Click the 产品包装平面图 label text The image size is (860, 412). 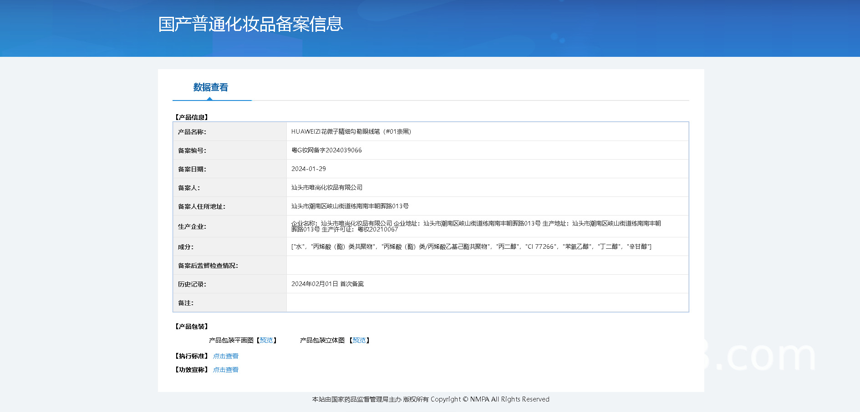tap(231, 340)
